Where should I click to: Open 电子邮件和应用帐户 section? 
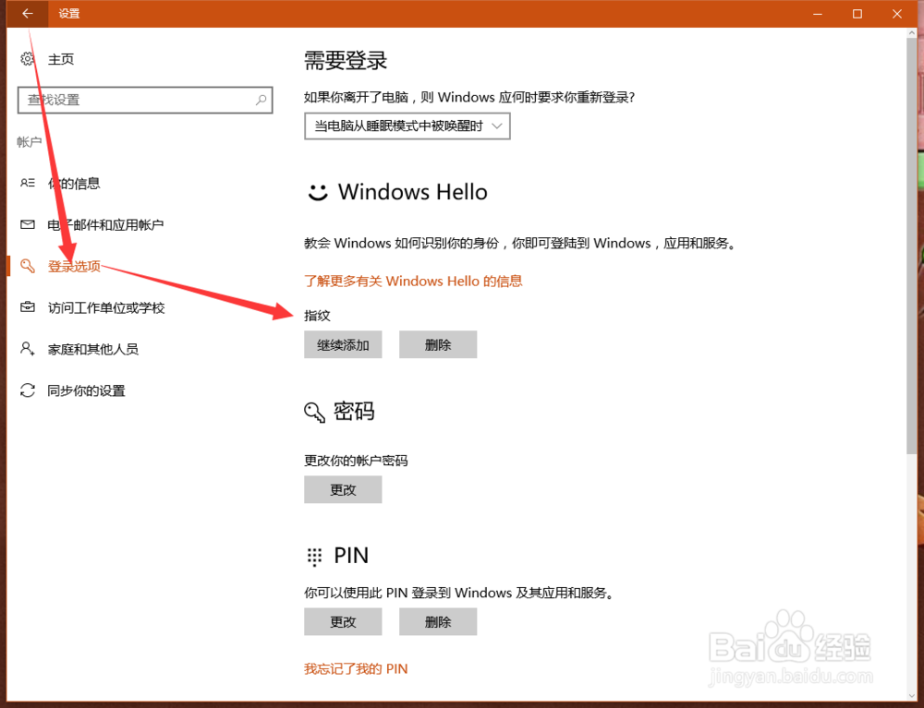click(x=105, y=225)
